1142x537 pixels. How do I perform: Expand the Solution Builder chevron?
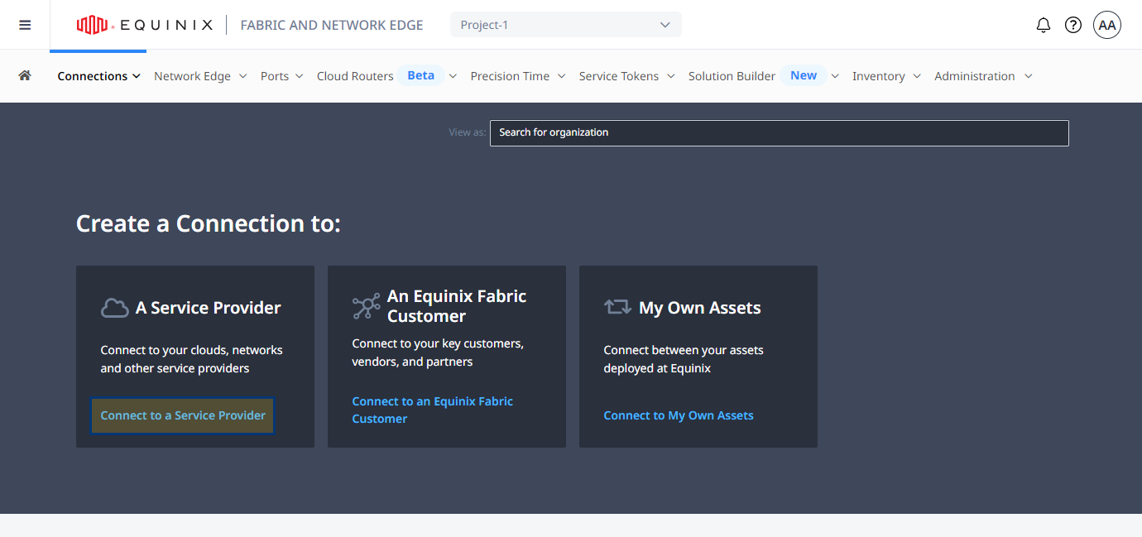click(835, 76)
